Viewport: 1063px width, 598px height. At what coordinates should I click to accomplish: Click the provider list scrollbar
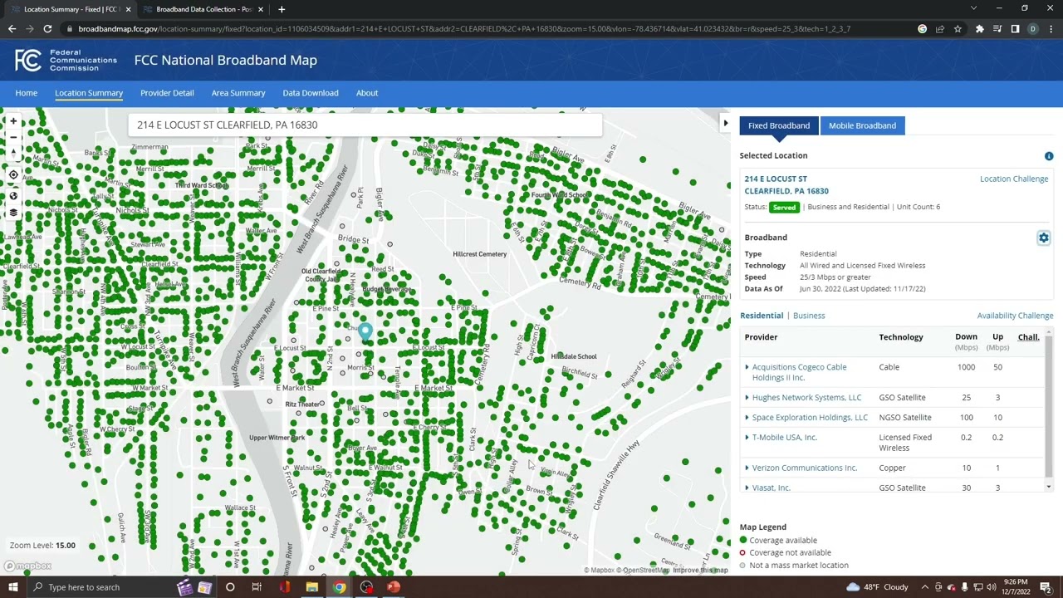pos(1049,409)
